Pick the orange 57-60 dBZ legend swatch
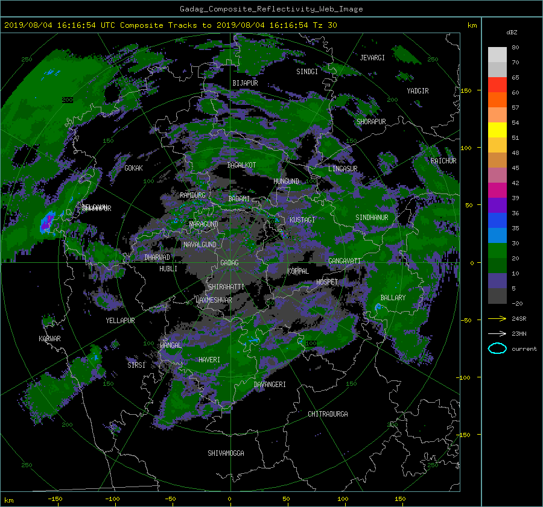 [497, 100]
